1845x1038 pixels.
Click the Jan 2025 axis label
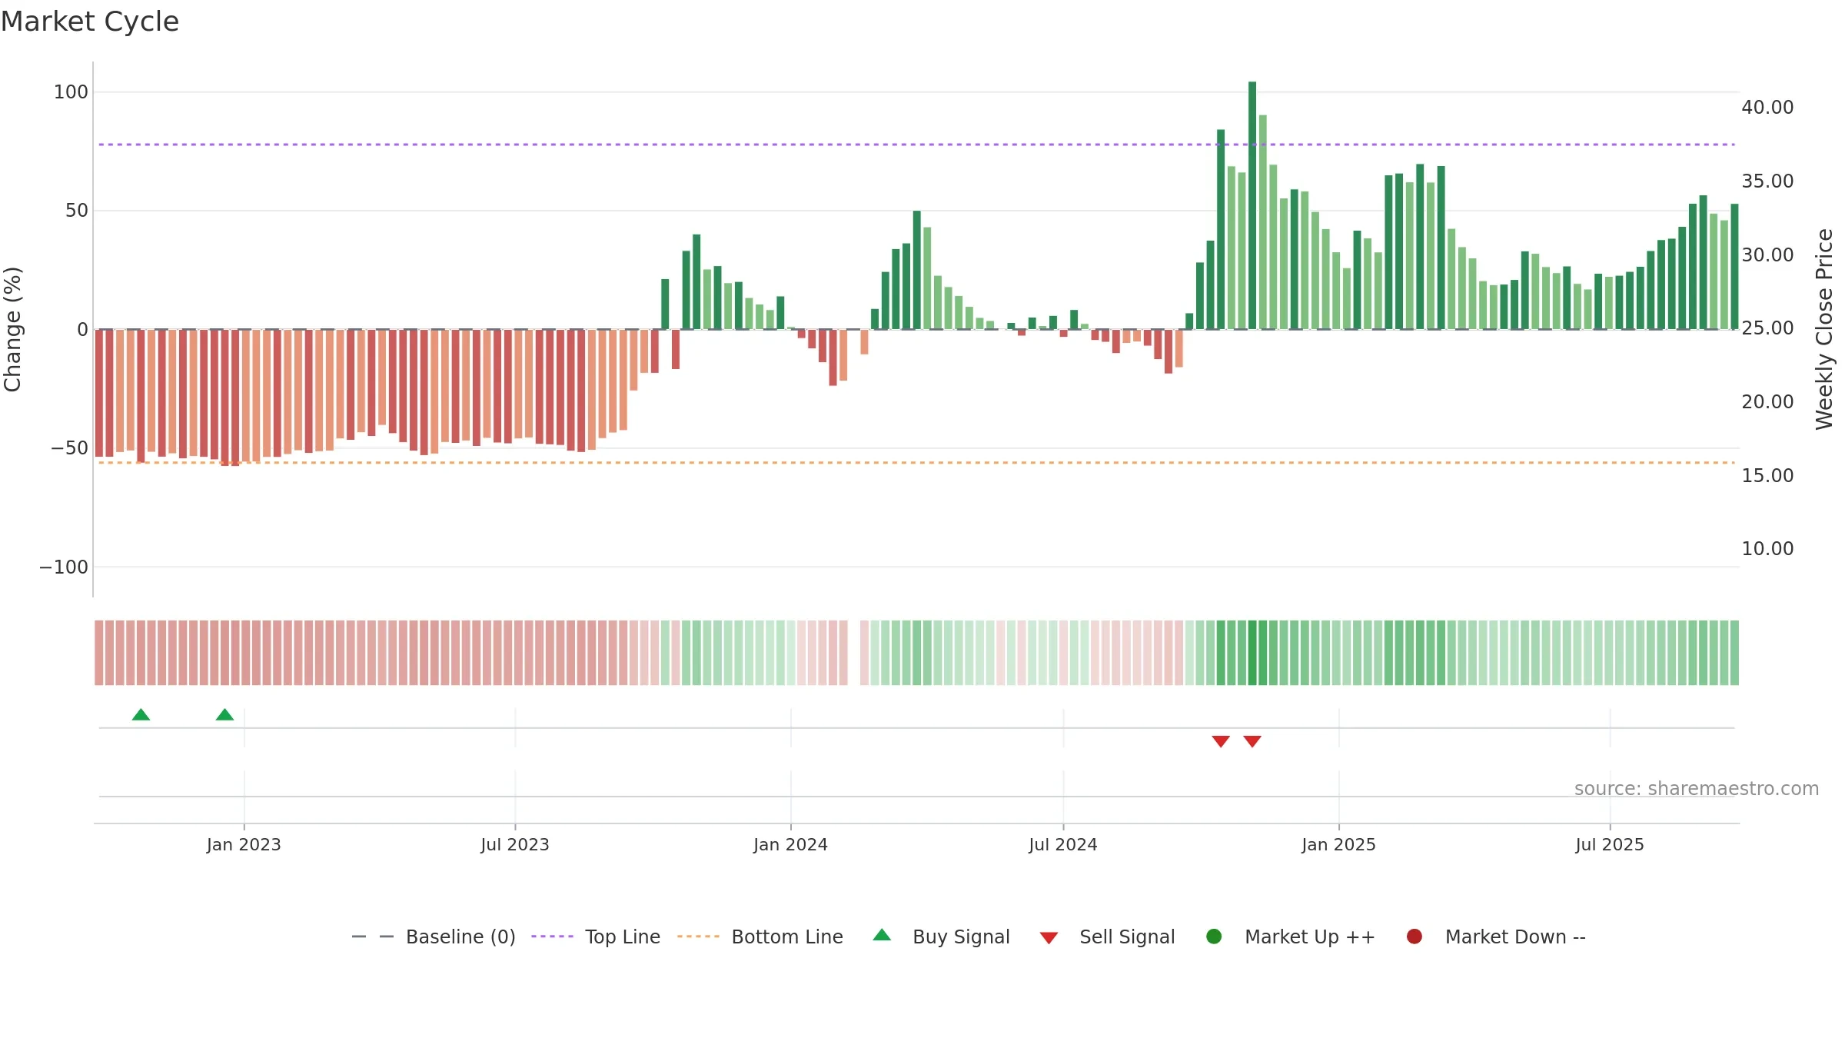[x=1338, y=845]
